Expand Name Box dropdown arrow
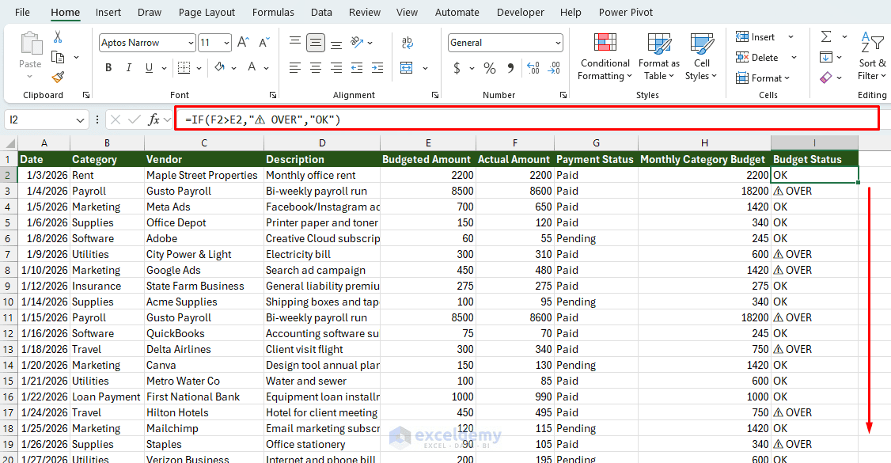Screen dimensions: 891x463 click(x=80, y=120)
